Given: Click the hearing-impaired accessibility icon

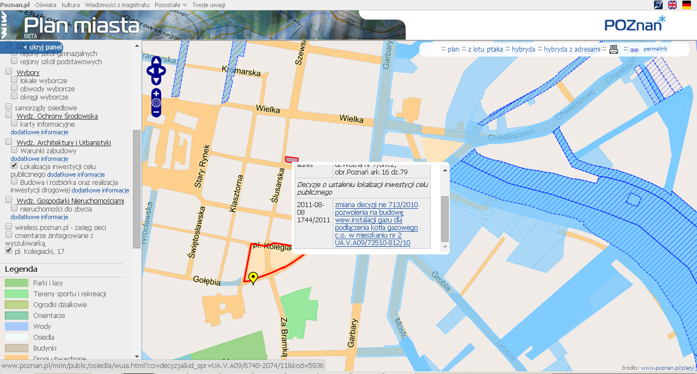Looking at the screenshot, I should click(658, 5).
